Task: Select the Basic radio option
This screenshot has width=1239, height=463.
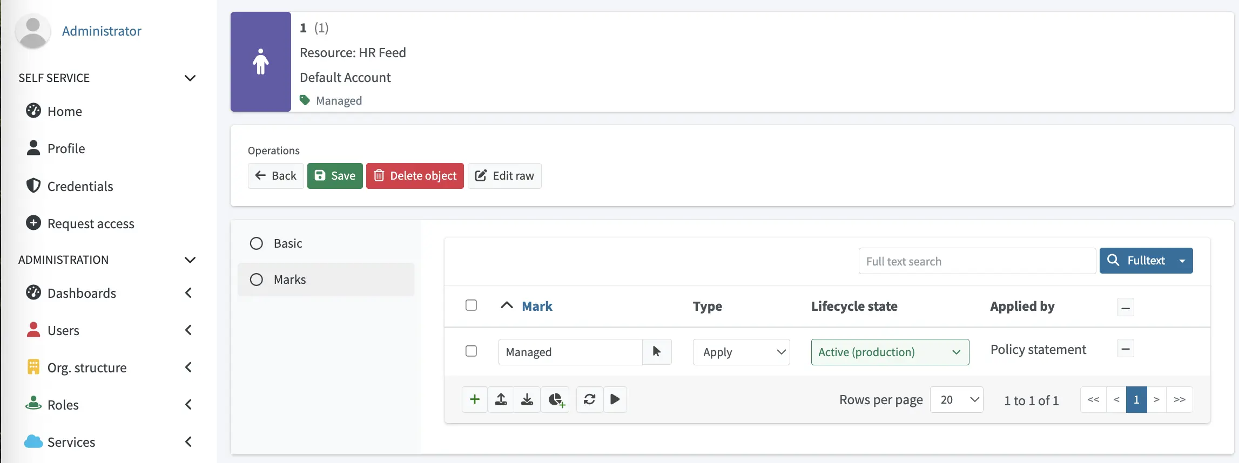Action: click(257, 243)
